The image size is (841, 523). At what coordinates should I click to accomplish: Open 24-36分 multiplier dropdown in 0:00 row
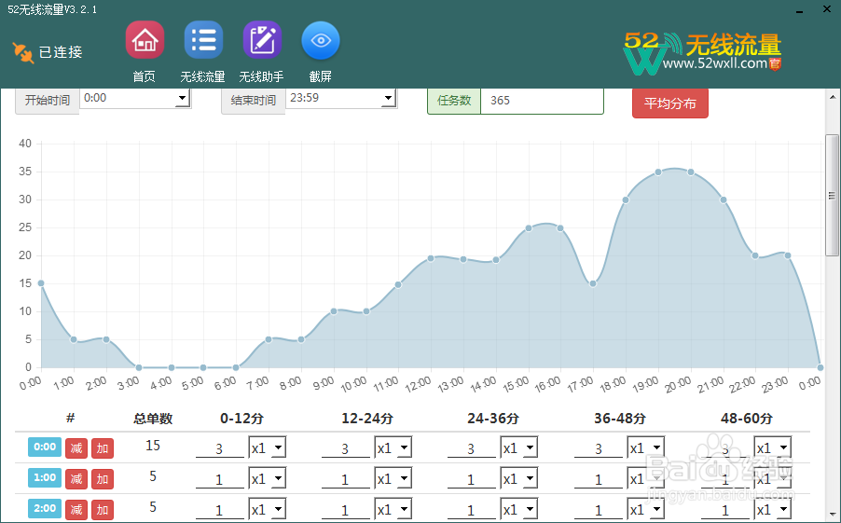[519, 447]
